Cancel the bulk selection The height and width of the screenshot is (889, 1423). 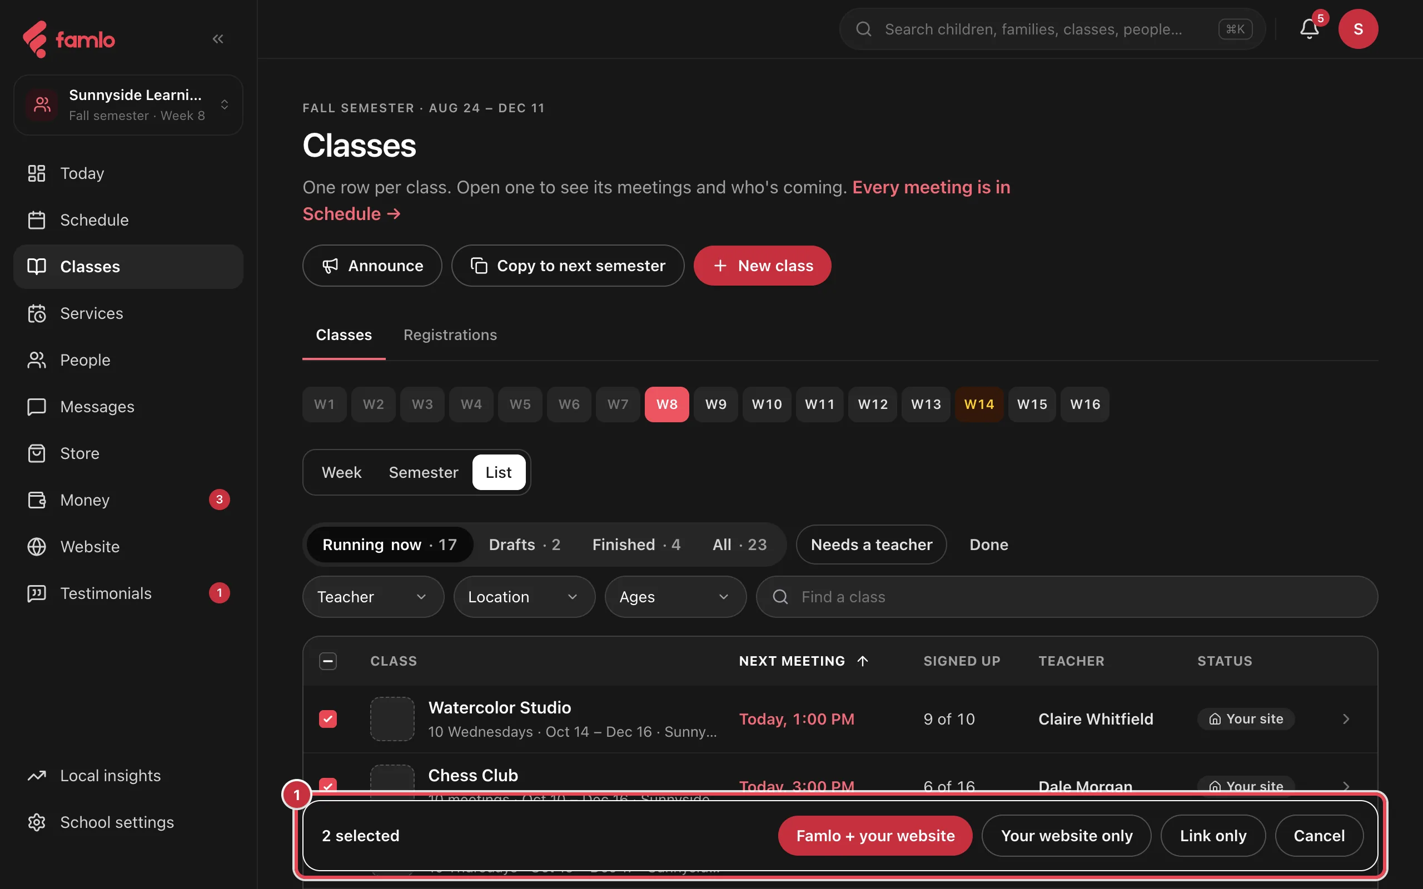point(1318,836)
